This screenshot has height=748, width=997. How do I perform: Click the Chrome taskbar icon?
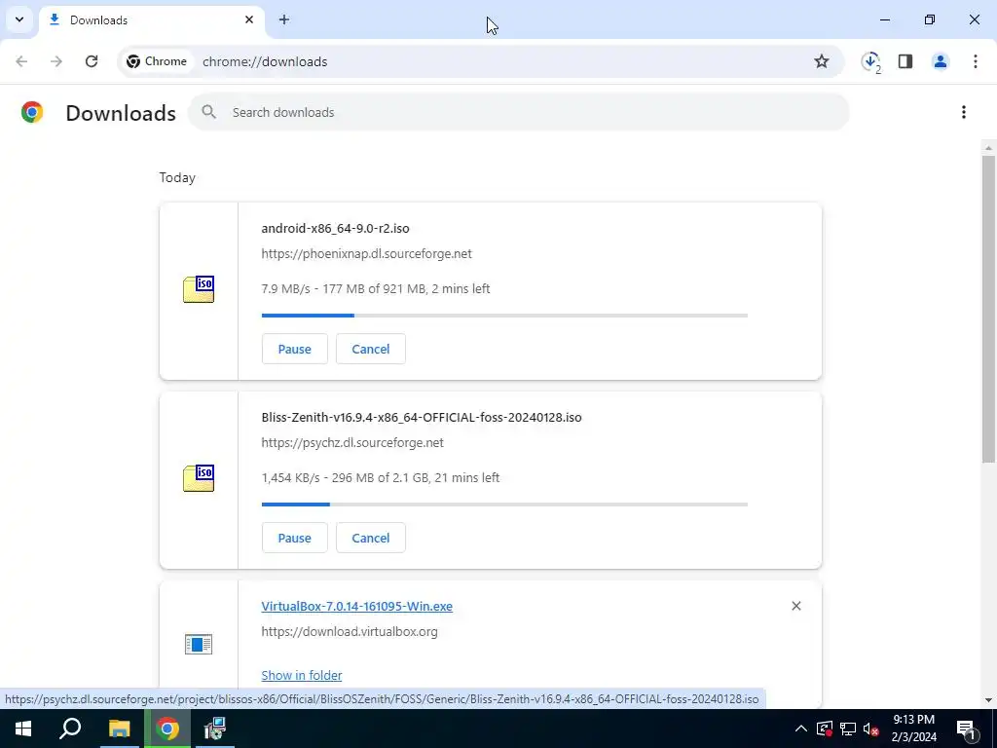click(x=167, y=729)
